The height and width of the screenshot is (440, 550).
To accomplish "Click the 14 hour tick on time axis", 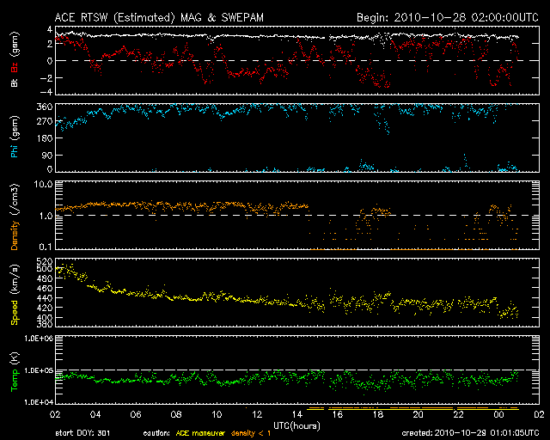I will click(297, 415).
